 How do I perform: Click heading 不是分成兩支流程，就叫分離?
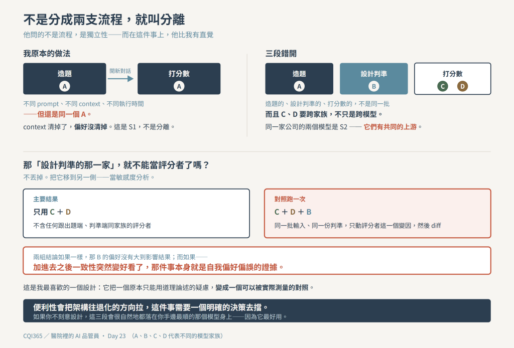[104, 20]
